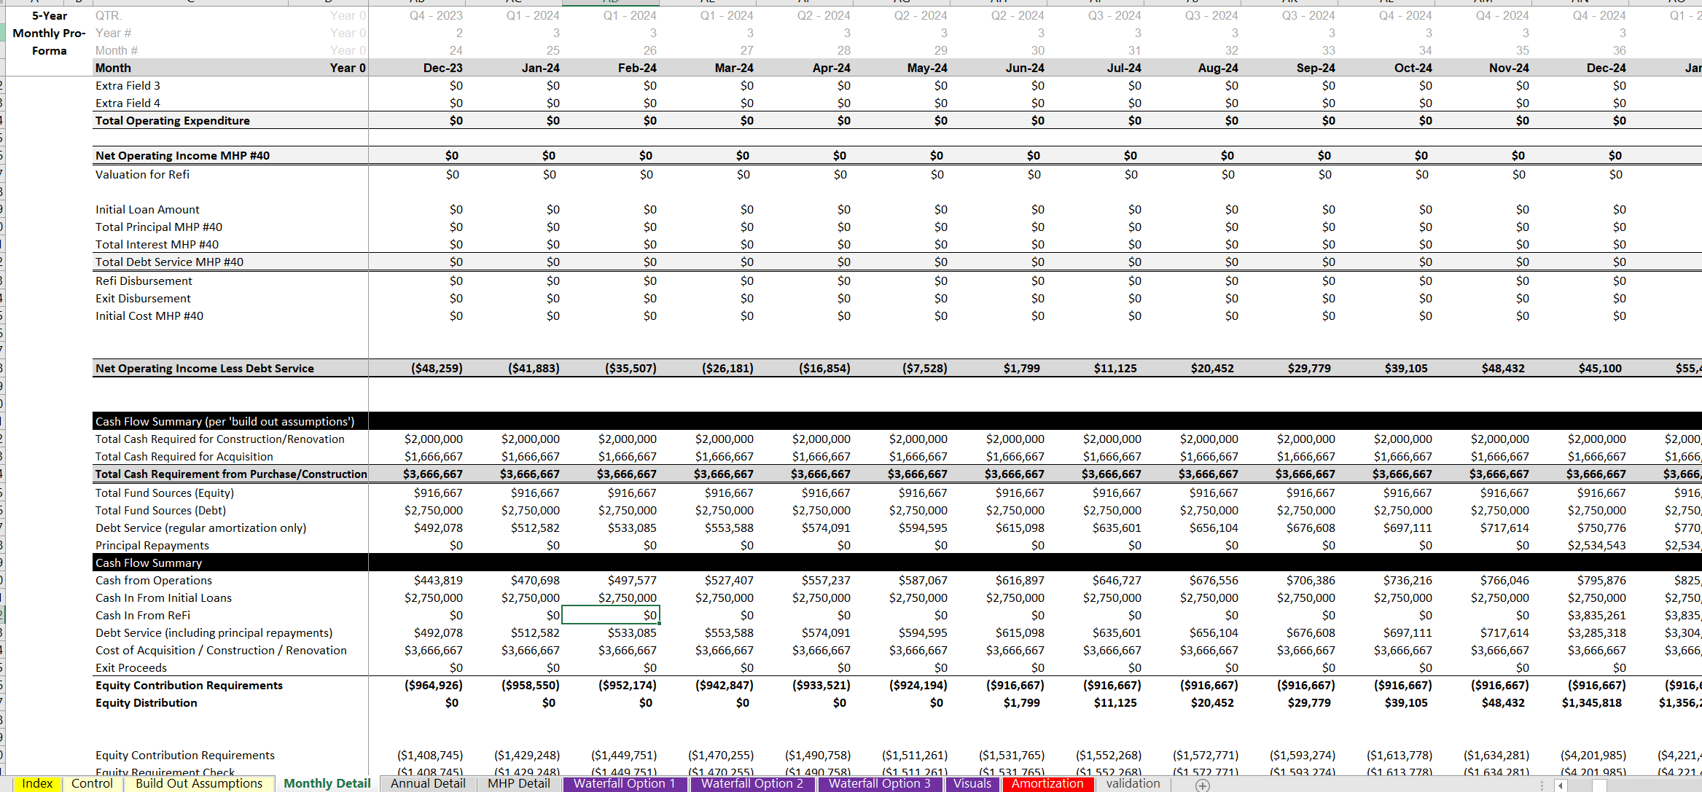Click the tab bar split handle dots
Screen dimensions: 1702x792
coord(1542,785)
